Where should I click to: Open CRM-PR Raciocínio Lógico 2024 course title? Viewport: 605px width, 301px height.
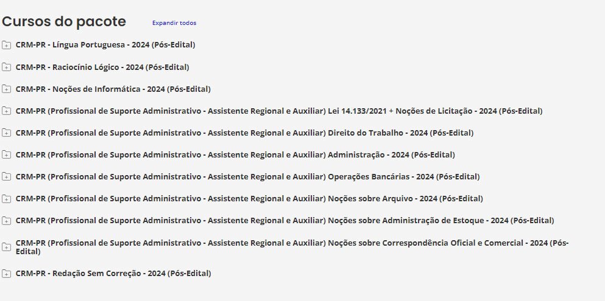[102, 67]
